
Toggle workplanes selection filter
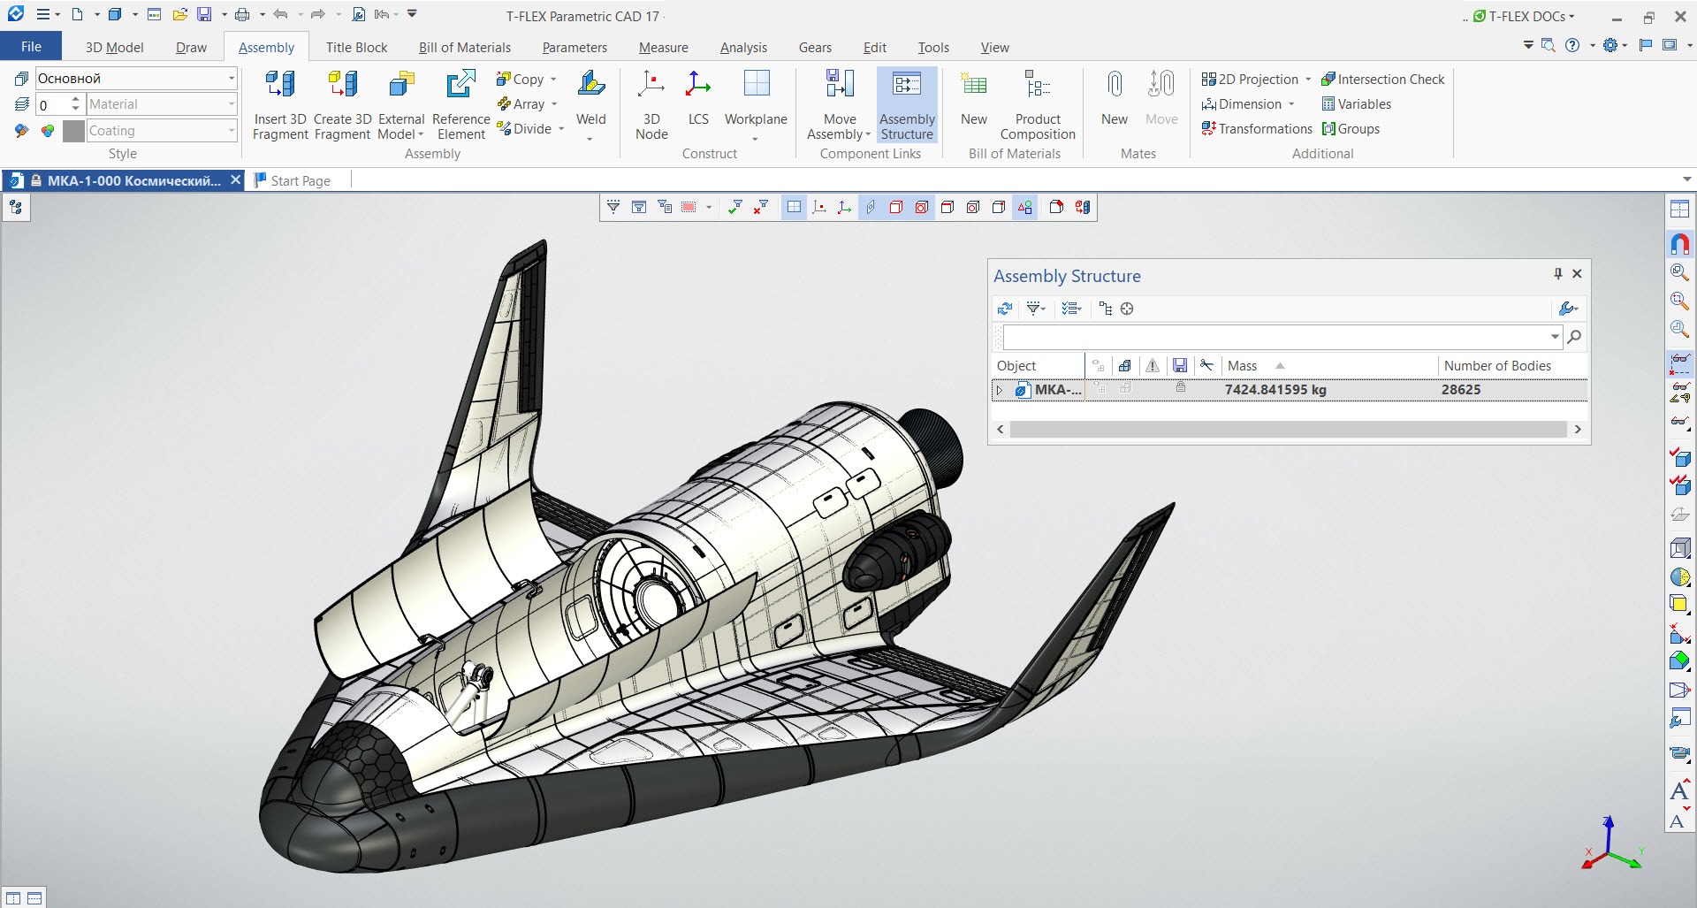pyautogui.click(x=794, y=208)
